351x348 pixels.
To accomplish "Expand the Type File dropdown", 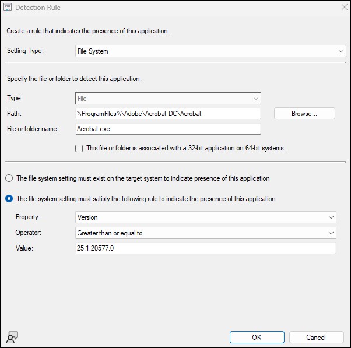I will click(x=168, y=99).
